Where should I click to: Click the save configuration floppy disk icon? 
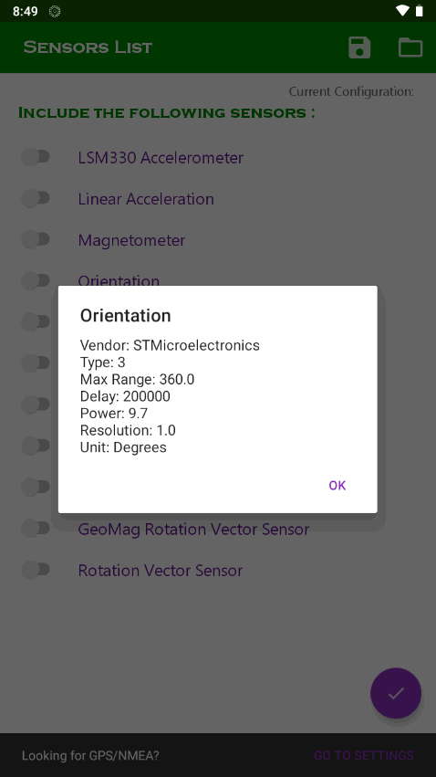pyautogui.click(x=359, y=47)
